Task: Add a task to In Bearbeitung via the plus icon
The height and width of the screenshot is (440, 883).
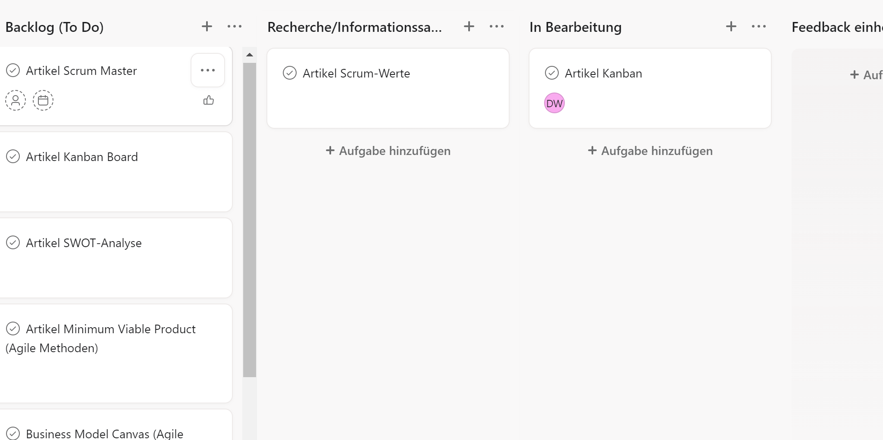Action: (x=731, y=27)
